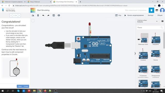Open the code editor button
This screenshot has height=93, width=165.
coord(118,16)
